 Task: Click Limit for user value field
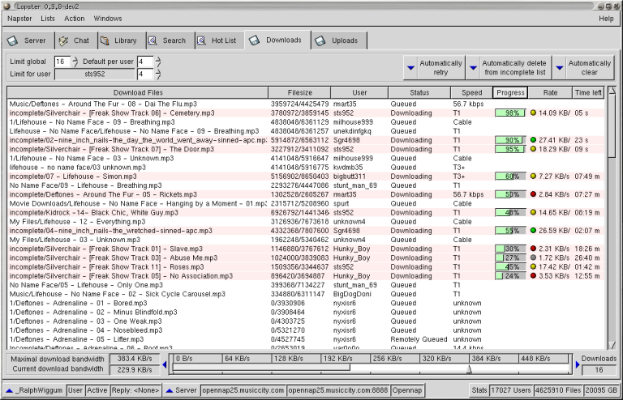(x=145, y=74)
